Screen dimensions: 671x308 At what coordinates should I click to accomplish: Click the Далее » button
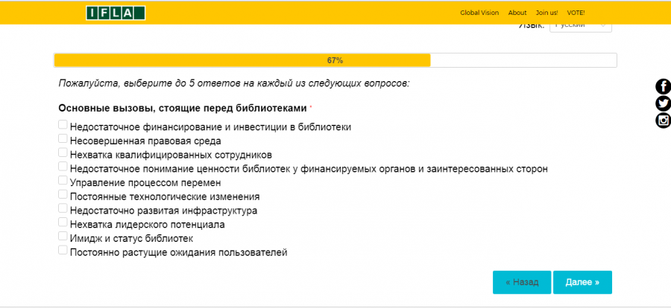582,283
